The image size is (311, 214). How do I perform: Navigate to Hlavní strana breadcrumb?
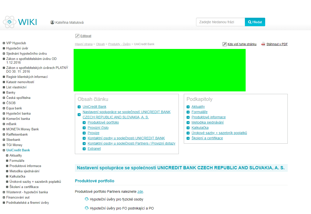tap(84, 44)
